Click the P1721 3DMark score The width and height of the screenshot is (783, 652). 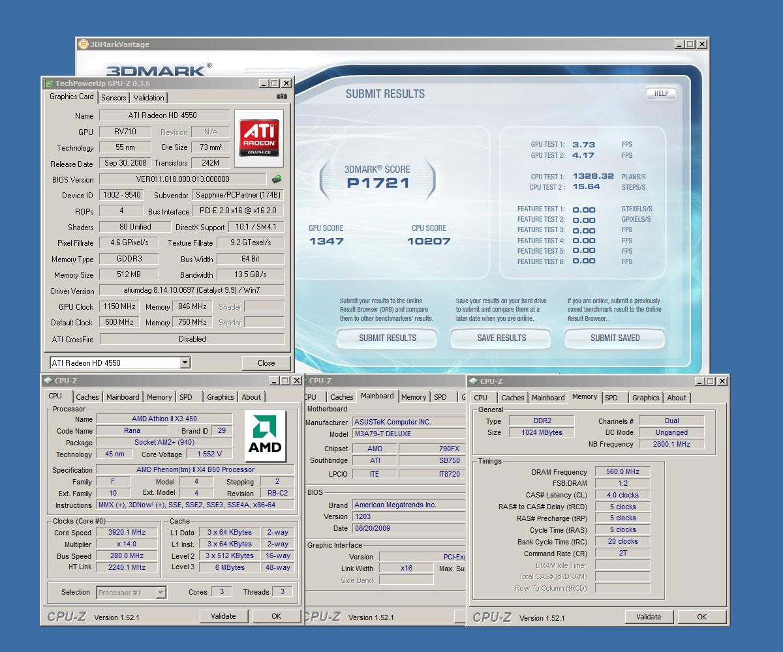coord(378,183)
